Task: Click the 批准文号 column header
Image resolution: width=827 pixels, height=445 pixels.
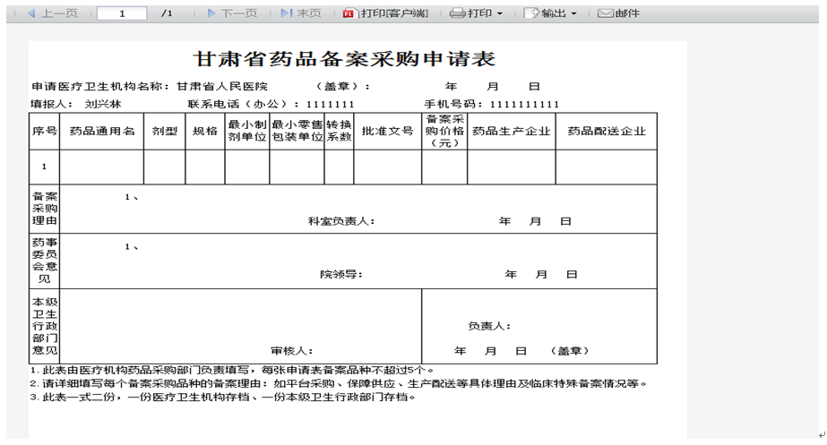Action: 388,131
